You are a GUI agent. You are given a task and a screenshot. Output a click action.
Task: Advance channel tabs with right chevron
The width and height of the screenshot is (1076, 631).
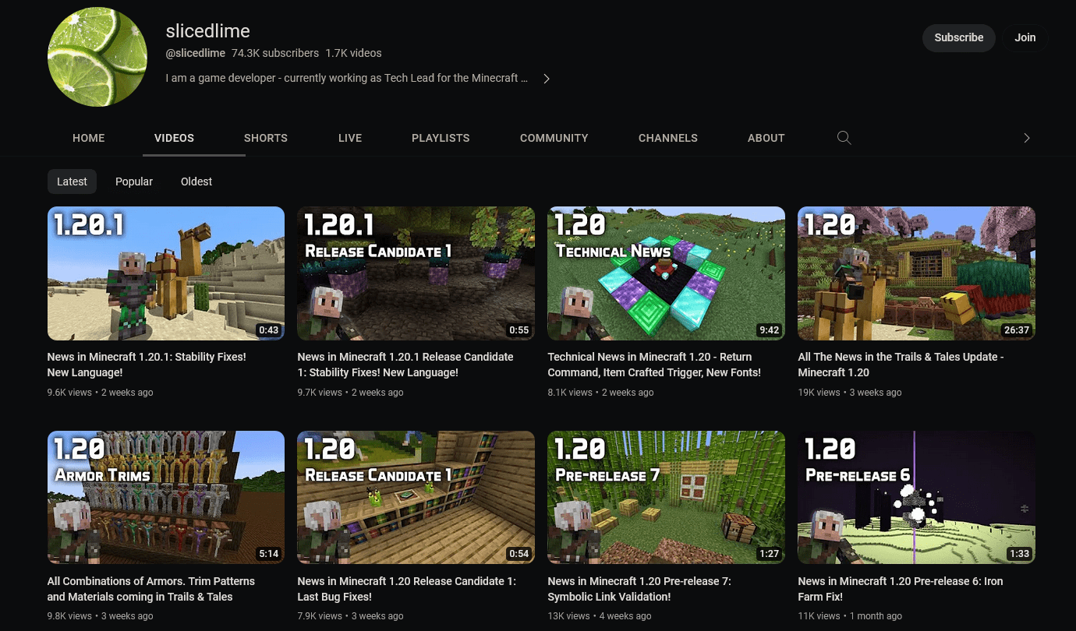pos(1027,138)
